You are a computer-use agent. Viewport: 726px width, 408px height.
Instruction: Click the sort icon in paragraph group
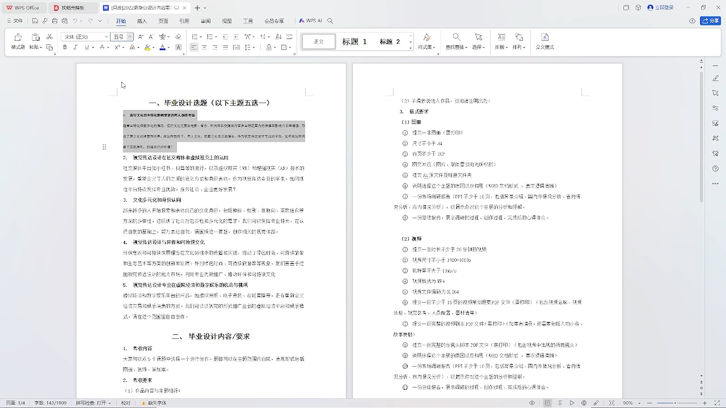(279, 37)
